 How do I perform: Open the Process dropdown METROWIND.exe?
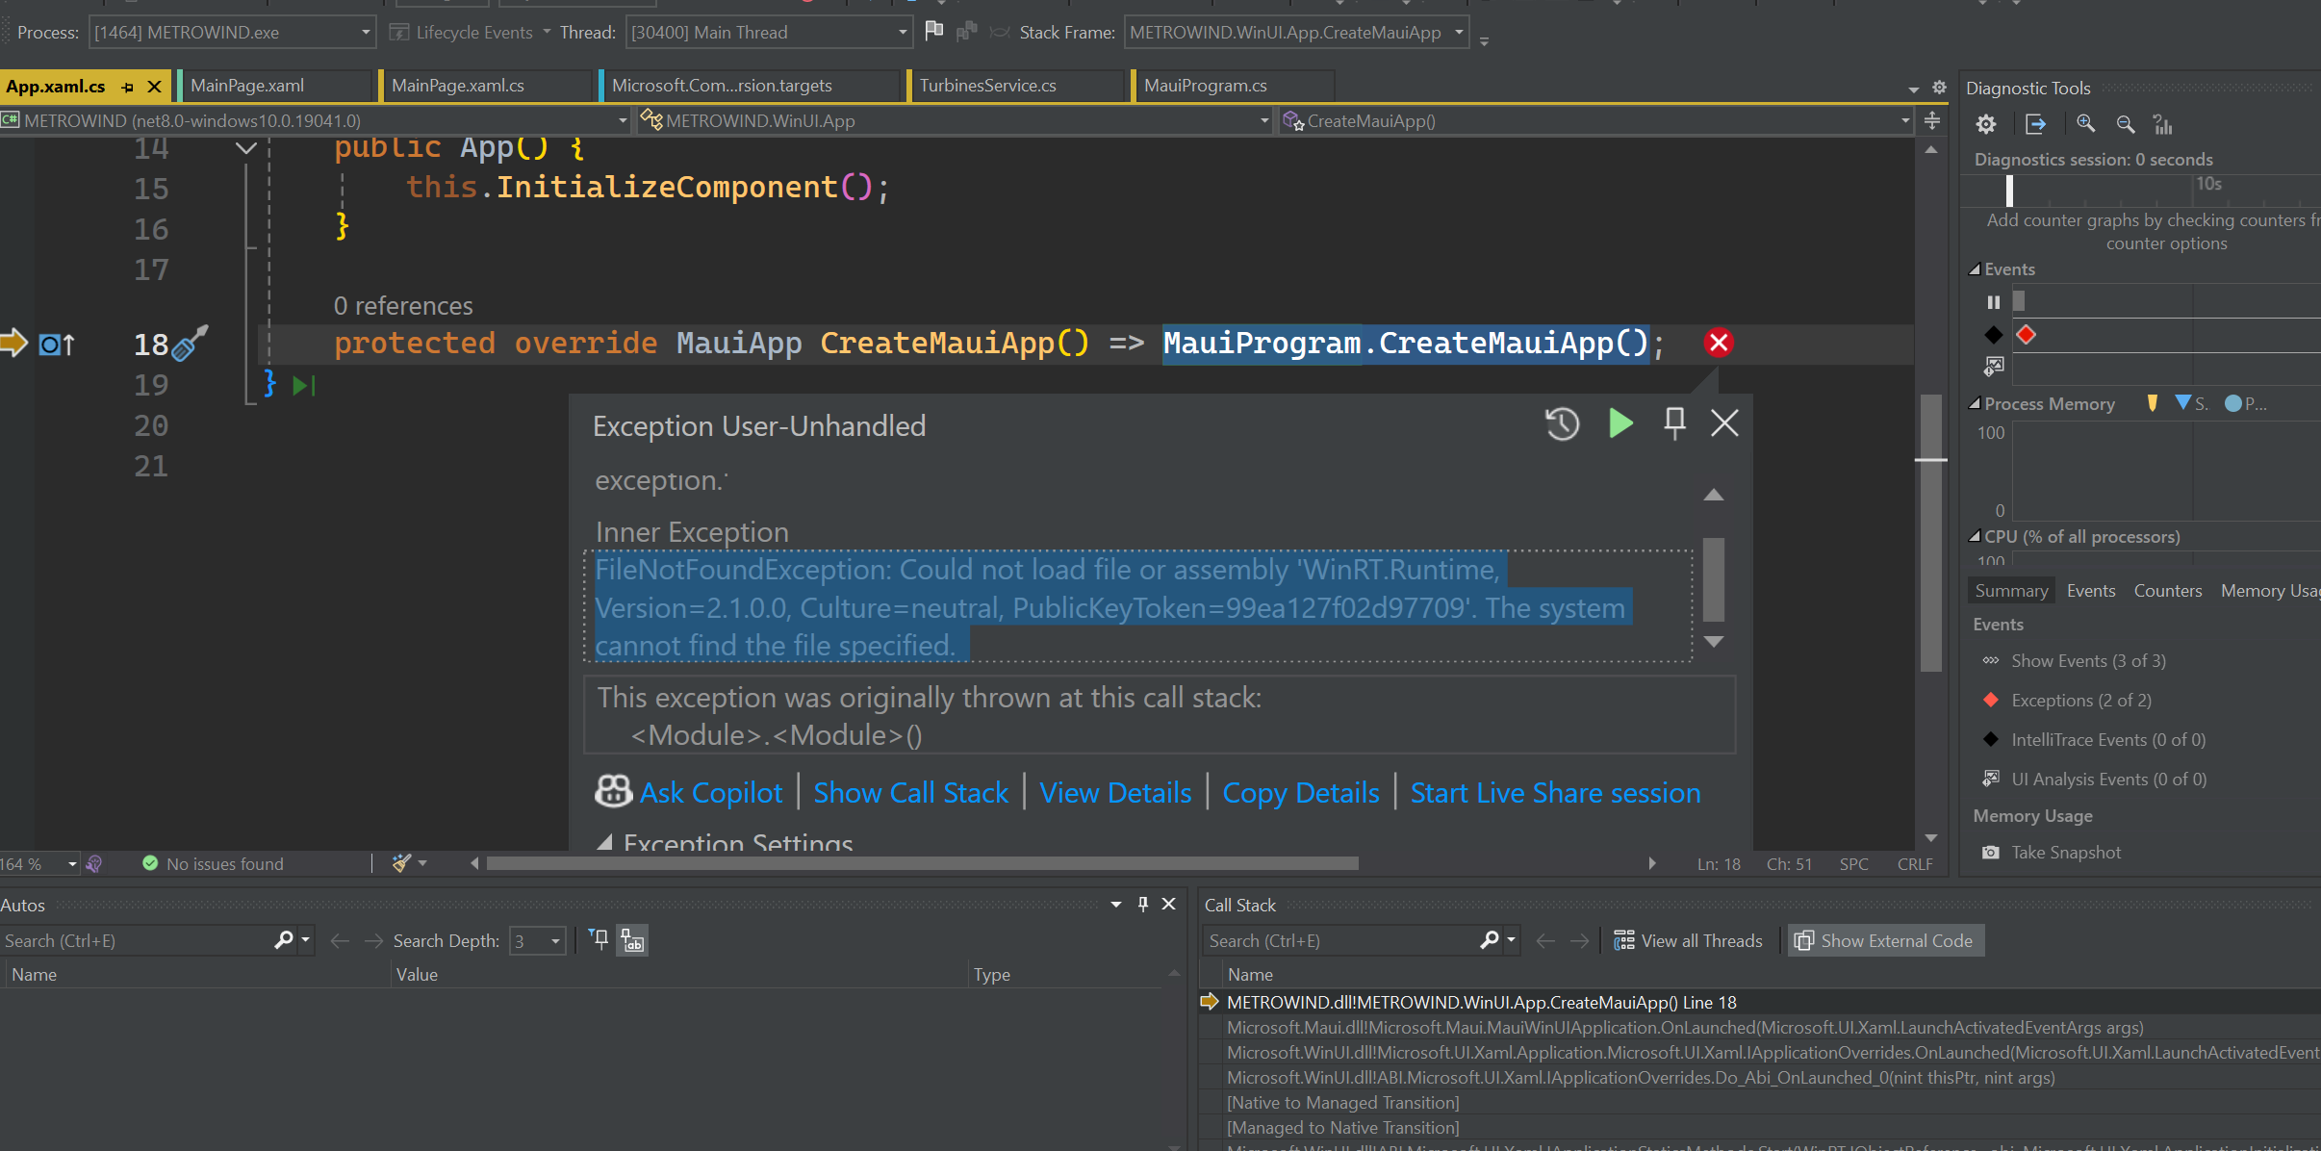pyautogui.click(x=231, y=33)
